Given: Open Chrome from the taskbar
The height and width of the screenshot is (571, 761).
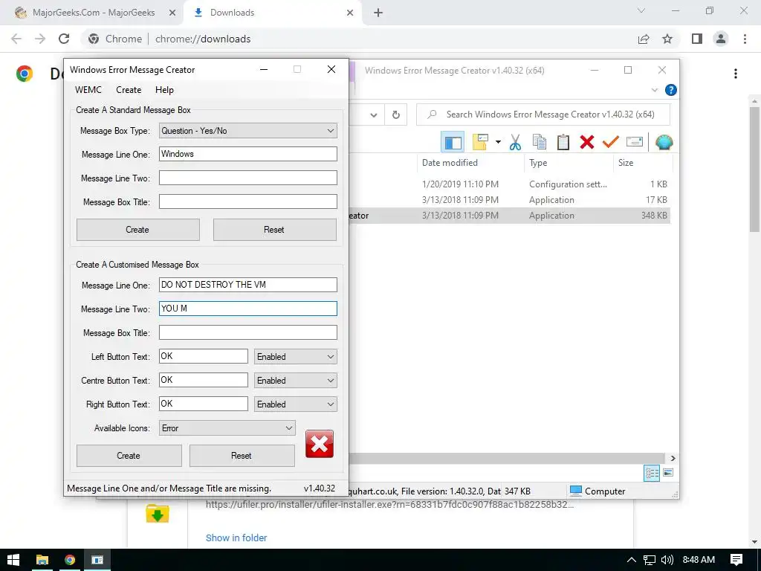Looking at the screenshot, I should click(70, 560).
